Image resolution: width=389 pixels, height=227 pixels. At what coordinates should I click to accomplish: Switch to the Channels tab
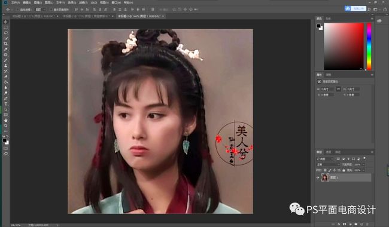(x=329, y=152)
